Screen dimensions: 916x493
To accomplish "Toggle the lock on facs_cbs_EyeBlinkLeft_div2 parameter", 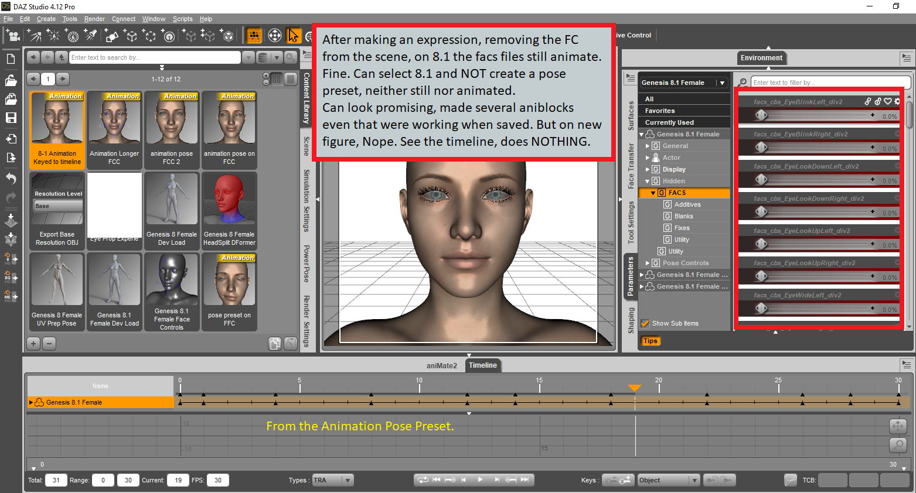I will [x=877, y=101].
